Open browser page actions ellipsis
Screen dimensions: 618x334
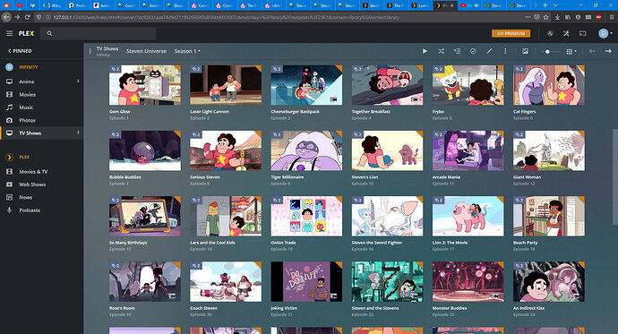528,17
